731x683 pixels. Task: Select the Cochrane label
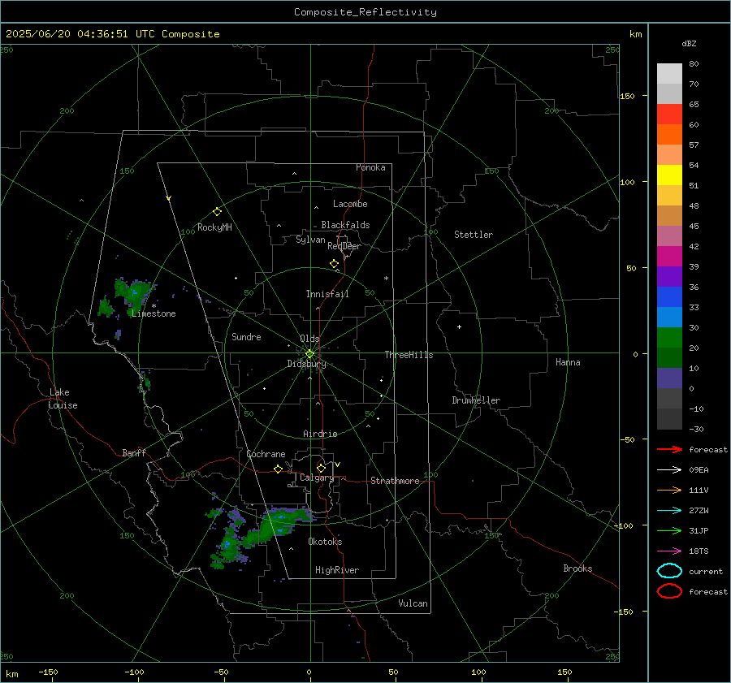266,454
